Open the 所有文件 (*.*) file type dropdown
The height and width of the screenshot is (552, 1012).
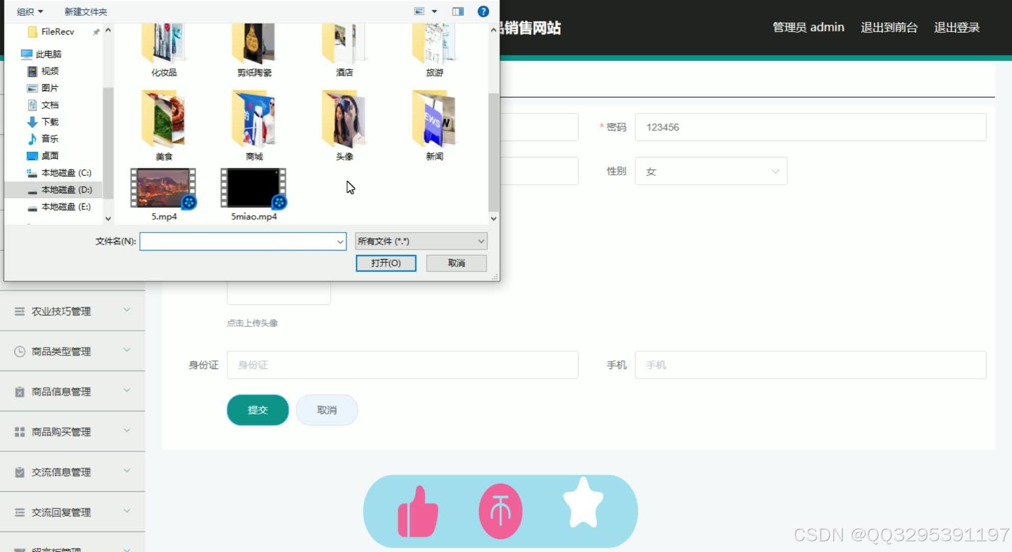click(x=421, y=241)
